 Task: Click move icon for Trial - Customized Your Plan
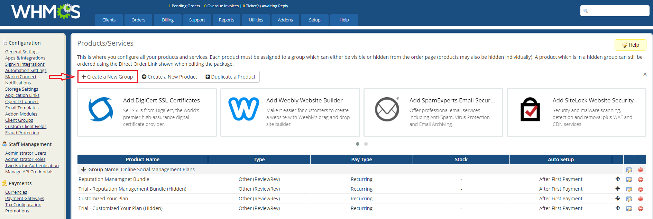coord(618,208)
